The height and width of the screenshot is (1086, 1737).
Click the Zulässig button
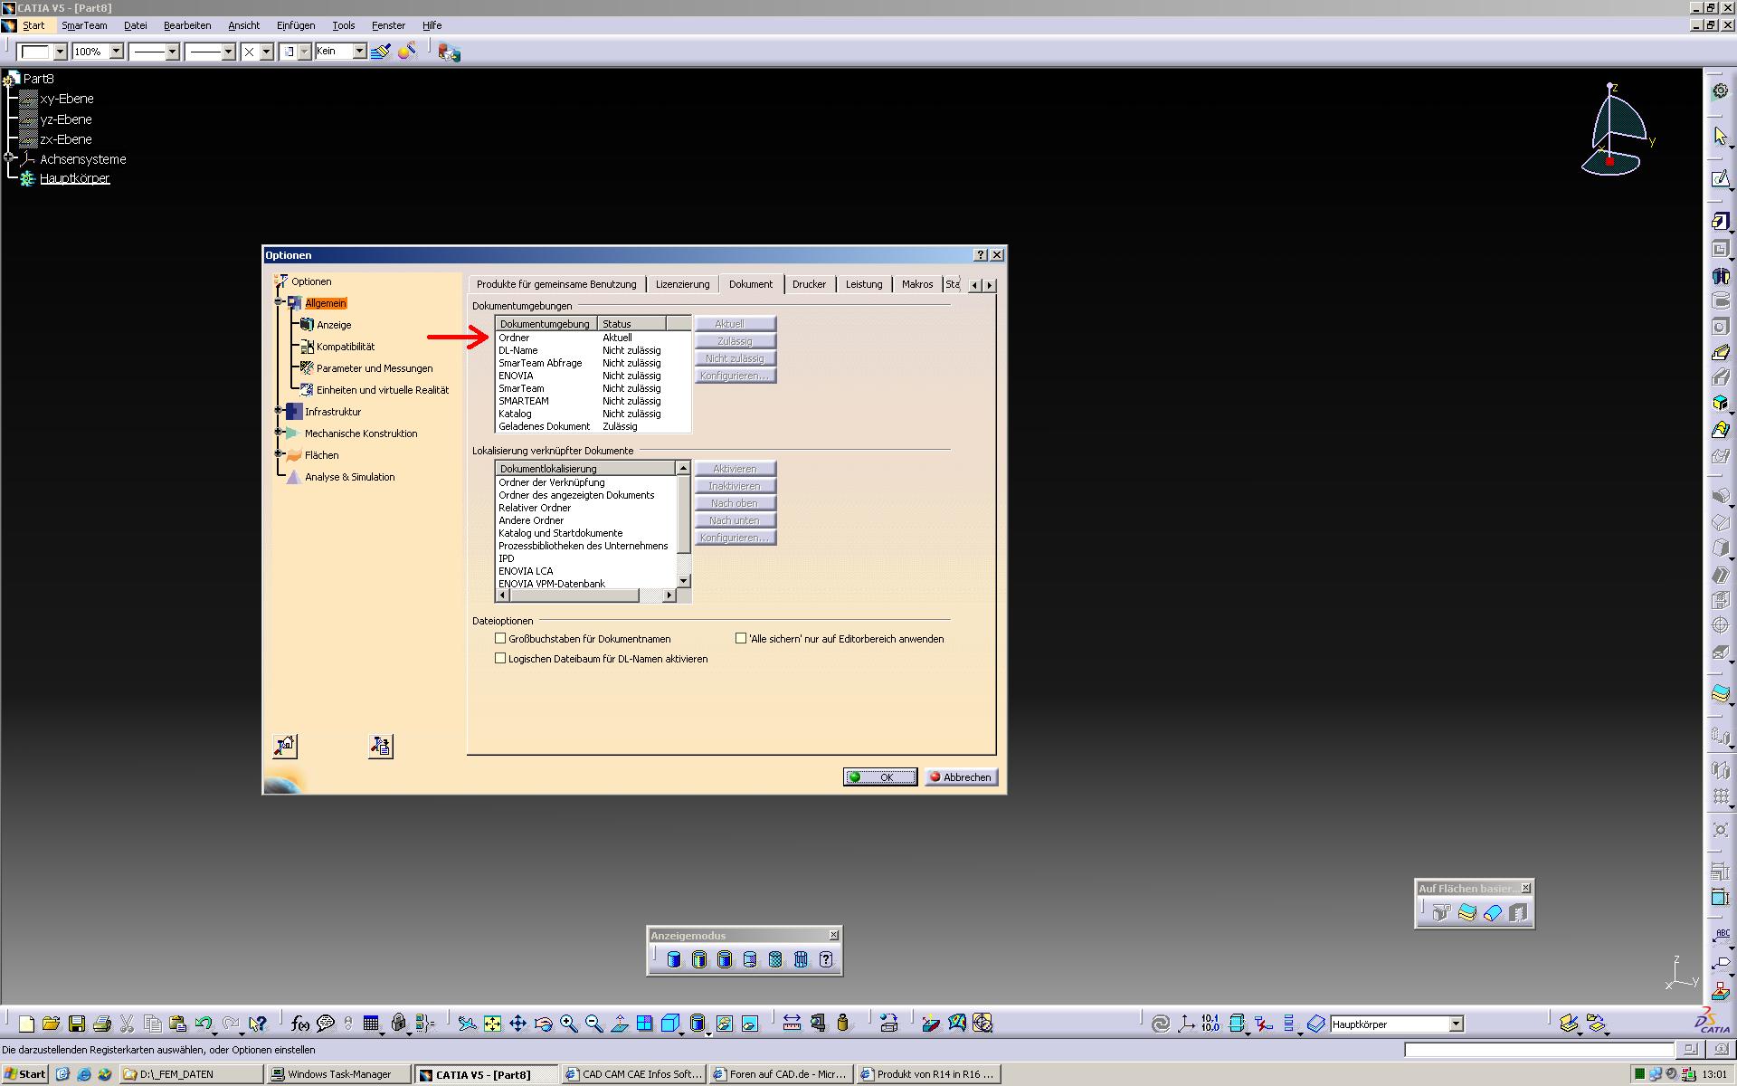[735, 341]
